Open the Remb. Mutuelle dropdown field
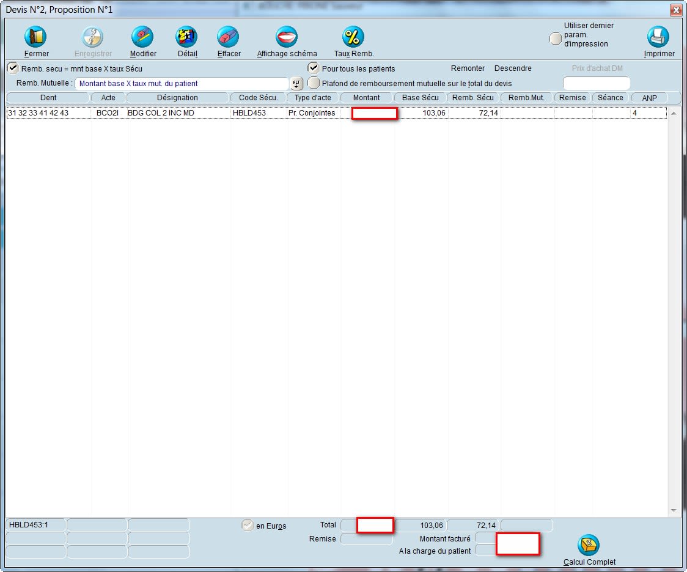 pos(181,83)
